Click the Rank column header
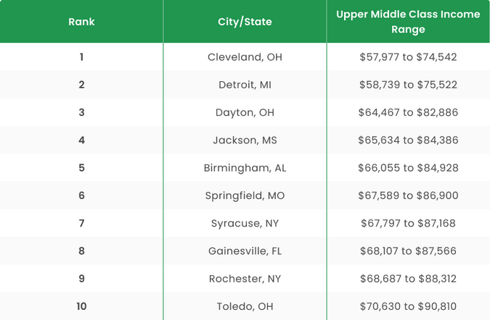The width and height of the screenshot is (490, 320). click(81, 22)
